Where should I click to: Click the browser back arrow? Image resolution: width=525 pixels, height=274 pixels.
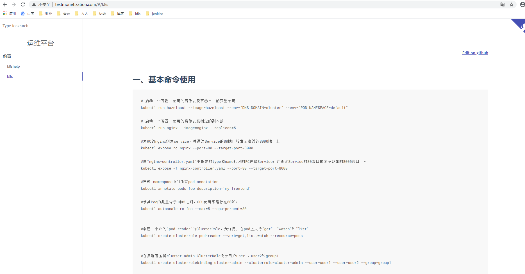click(5, 4)
